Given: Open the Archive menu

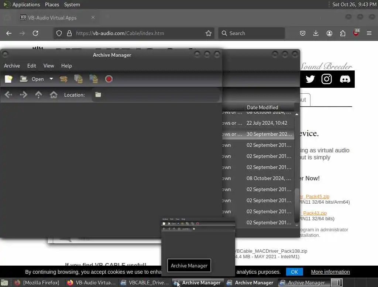Looking at the screenshot, I should pyautogui.click(x=12, y=66).
